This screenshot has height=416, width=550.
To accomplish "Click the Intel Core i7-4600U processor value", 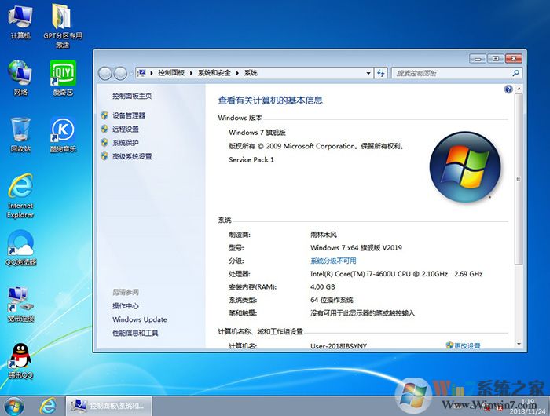I will 396,274.
